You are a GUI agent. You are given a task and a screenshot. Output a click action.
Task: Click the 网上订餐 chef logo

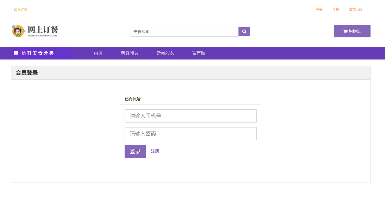pyautogui.click(x=18, y=31)
